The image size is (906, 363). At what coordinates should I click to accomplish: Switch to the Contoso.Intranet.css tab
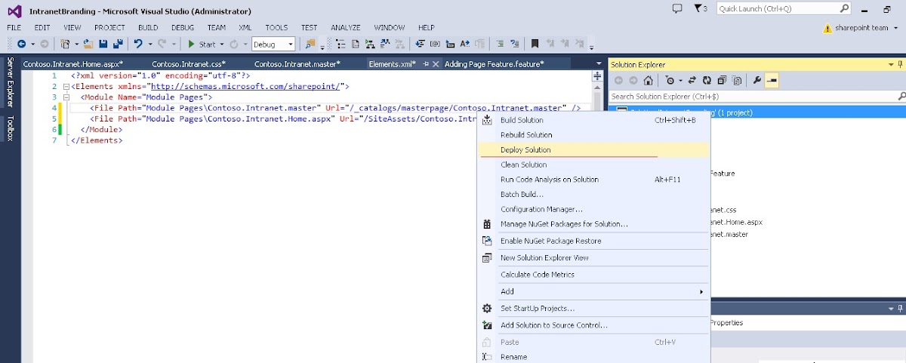pos(189,64)
